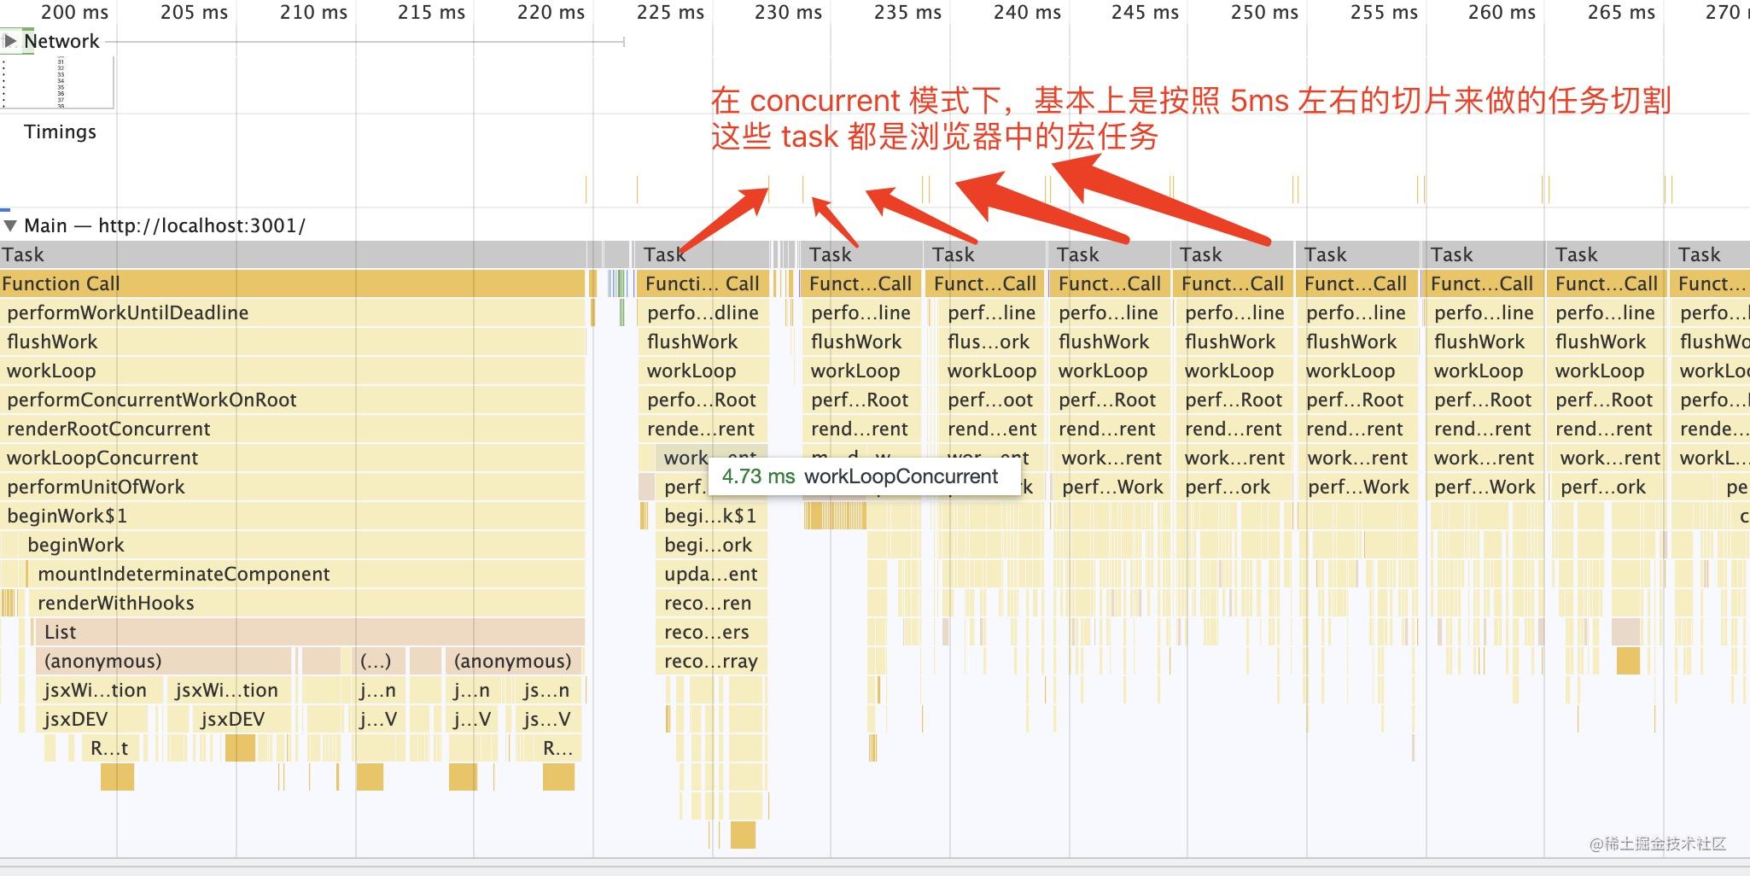Image resolution: width=1750 pixels, height=876 pixels.
Task: Click the horizontal scrollbar at the bottom
Action: pyautogui.click(x=854, y=870)
